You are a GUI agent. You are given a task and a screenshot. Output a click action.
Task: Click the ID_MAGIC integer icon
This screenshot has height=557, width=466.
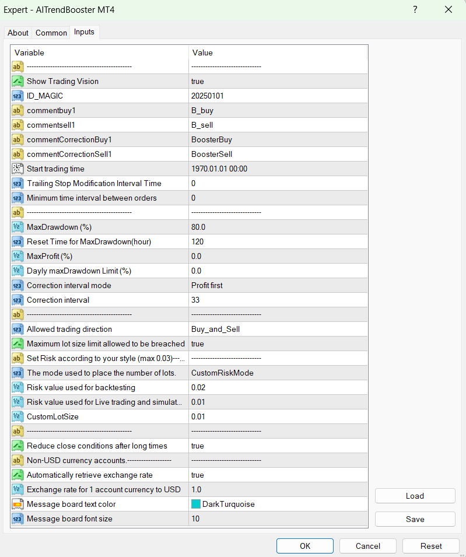(17, 96)
